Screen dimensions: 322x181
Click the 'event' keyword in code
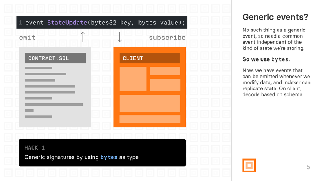click(x=34, y=23)
